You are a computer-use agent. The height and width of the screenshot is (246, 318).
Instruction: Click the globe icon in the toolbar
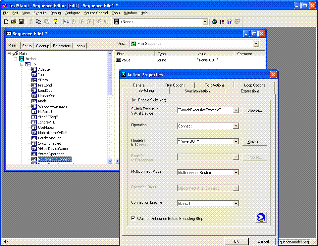coord(214,22)
